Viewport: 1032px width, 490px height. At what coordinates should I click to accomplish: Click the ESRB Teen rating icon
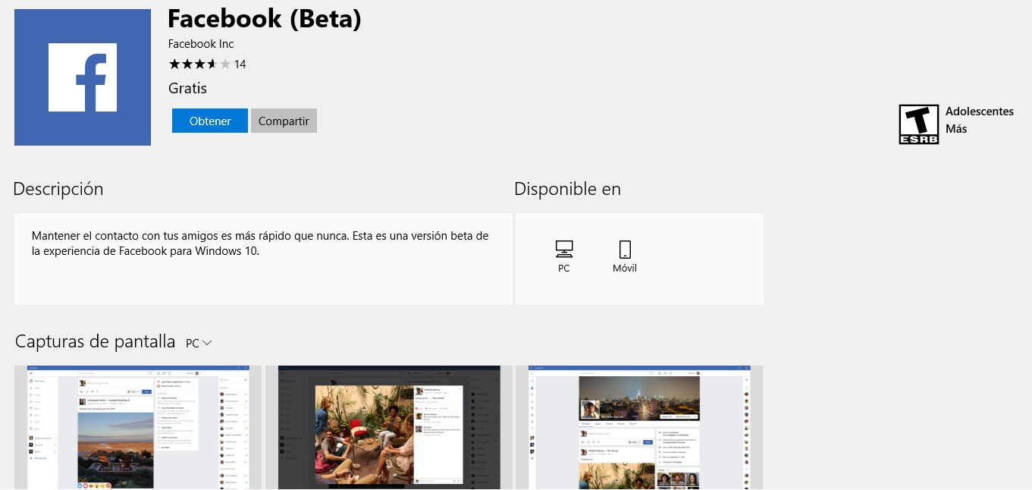click(x=919, y=124)
